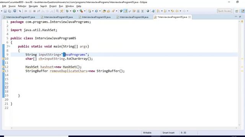Click the vertical scrollbar down arrow
This screenshot has height=137, width=245.
coord(239,125)
